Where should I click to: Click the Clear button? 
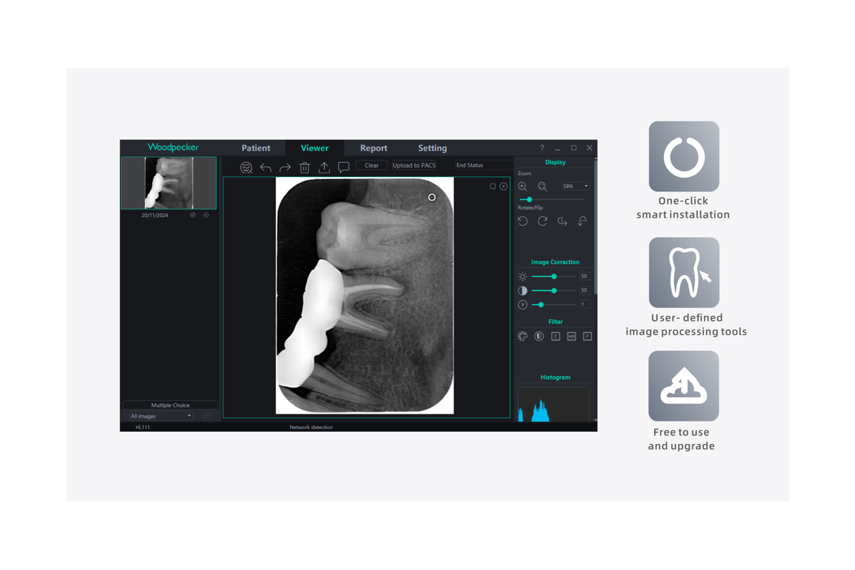[372, 166]
